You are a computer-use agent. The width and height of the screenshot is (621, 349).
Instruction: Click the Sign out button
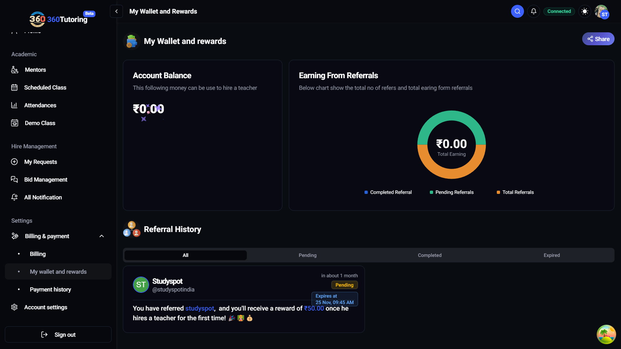[58, 335]
